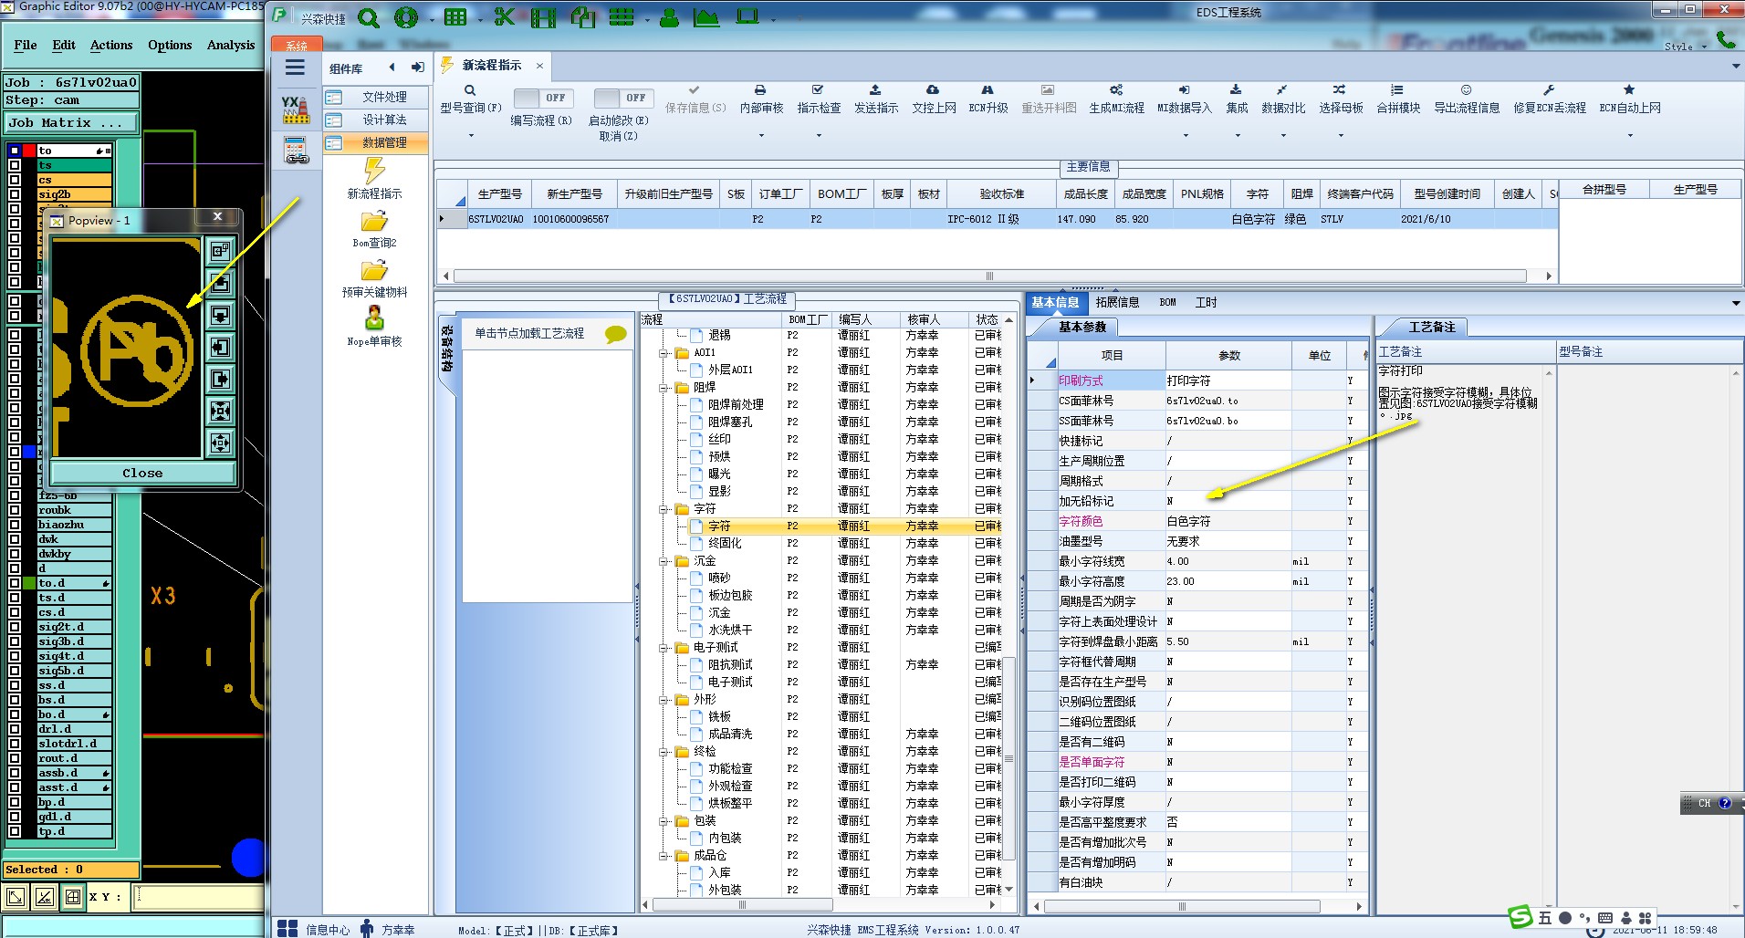This screenshot has width=1745, height=938.
Task: Click the 取消(Z) button
Action: tap(618, 136)
